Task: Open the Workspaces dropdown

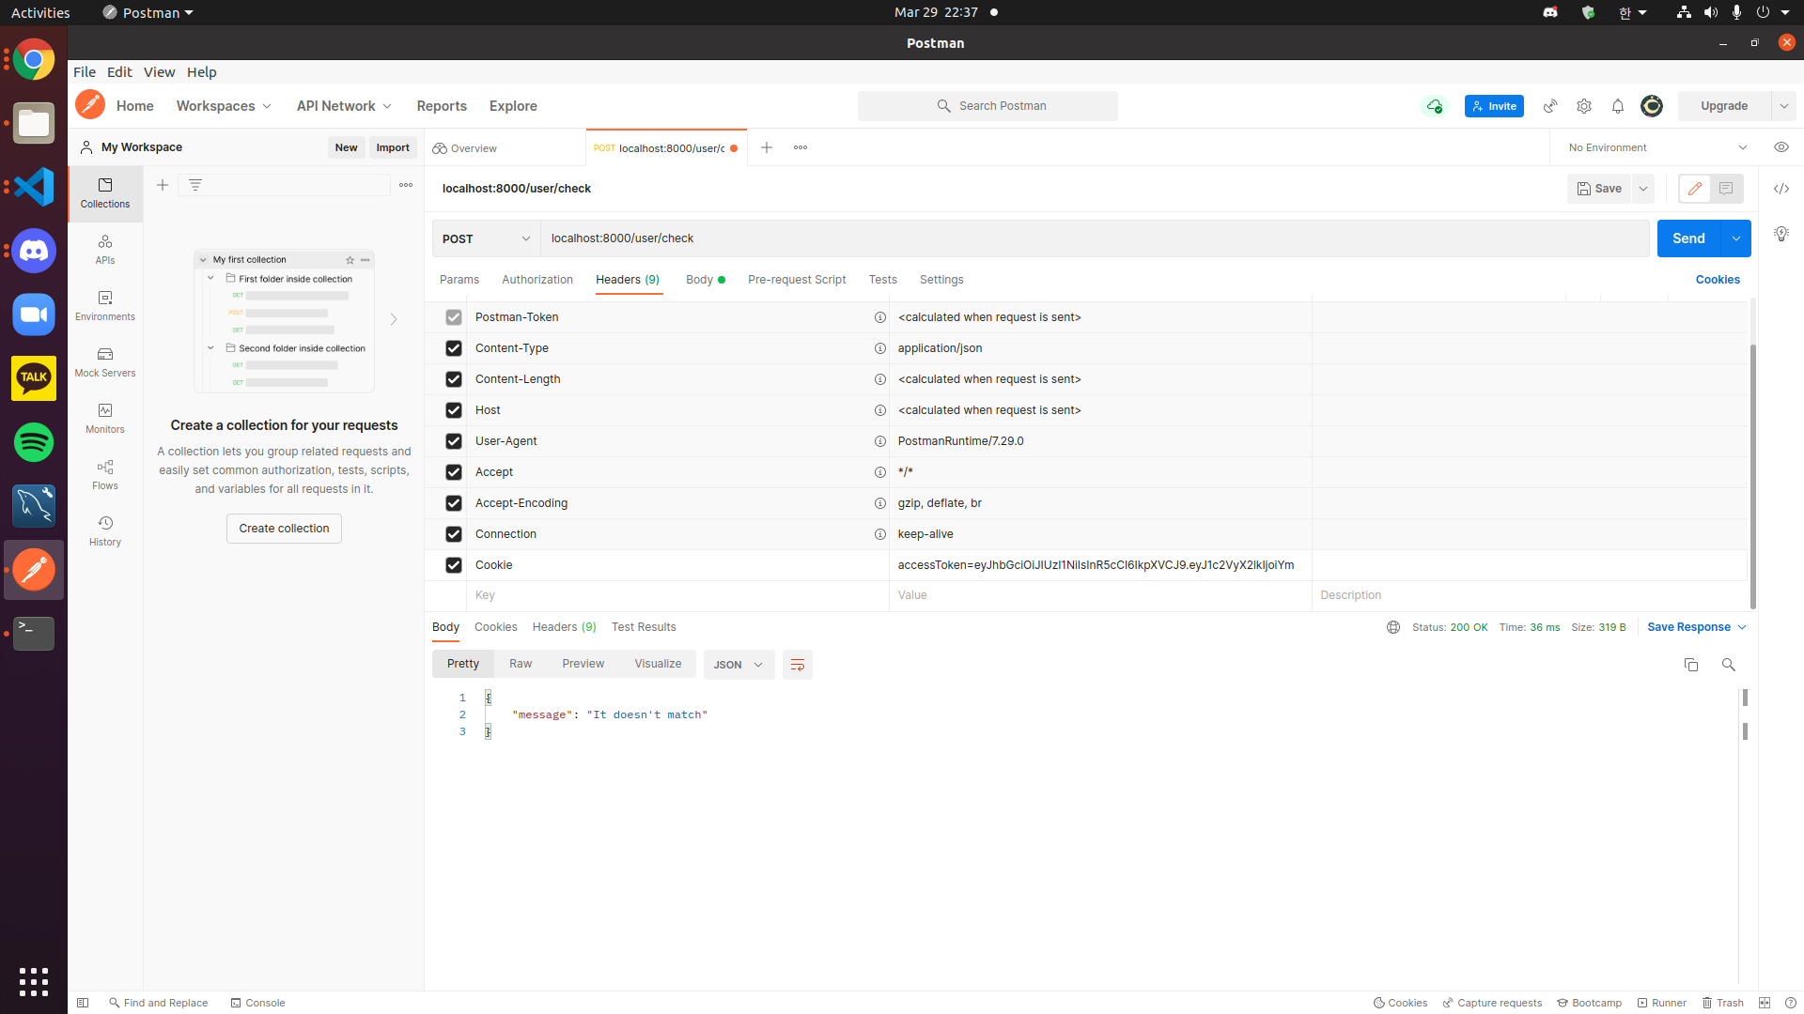Action: tap(224, 106)
